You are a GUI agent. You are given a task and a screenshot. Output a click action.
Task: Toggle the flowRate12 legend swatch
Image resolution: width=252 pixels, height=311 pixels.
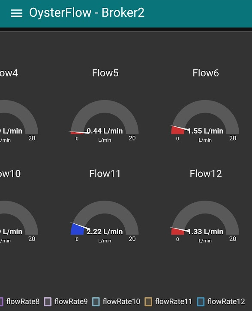pos(201,302)
